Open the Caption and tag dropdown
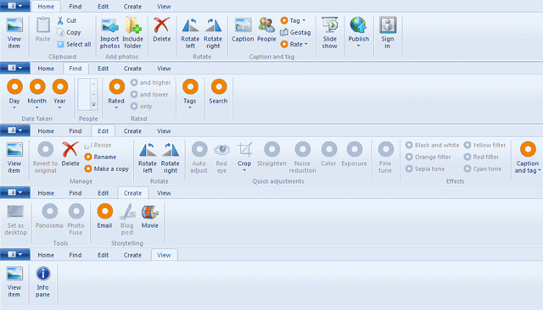This screenshot has width=543, height=310. tap(528, 158)
